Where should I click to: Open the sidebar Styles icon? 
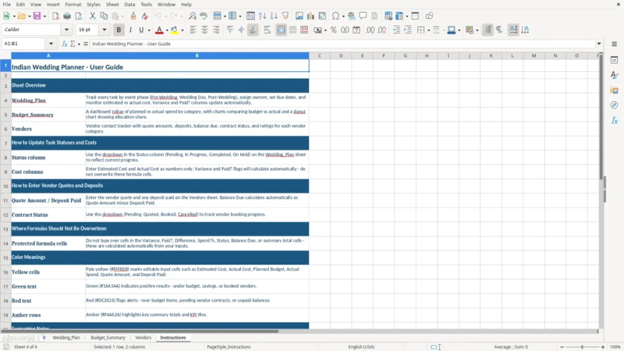tap(614, 75)
